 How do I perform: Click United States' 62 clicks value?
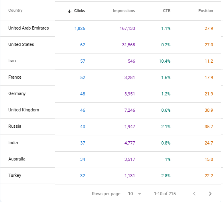tap(83, 45)
